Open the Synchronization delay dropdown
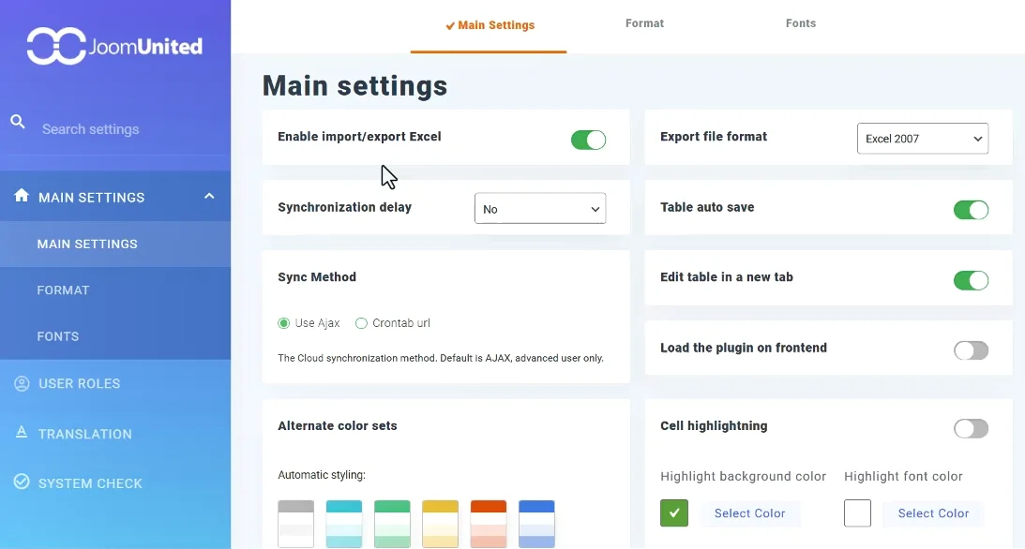 [540, 209]
